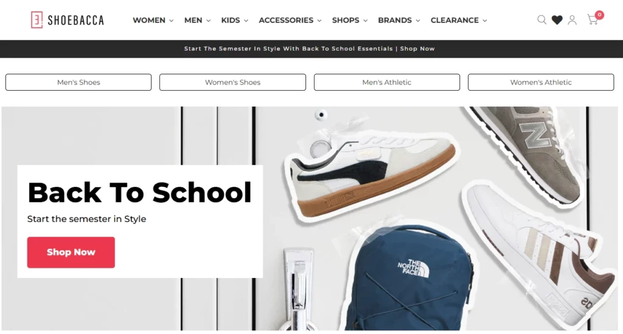The width and height of the screenshot is (623, 334).
Task: Choose the Men's Athletic button
Action: click(386, 82)
